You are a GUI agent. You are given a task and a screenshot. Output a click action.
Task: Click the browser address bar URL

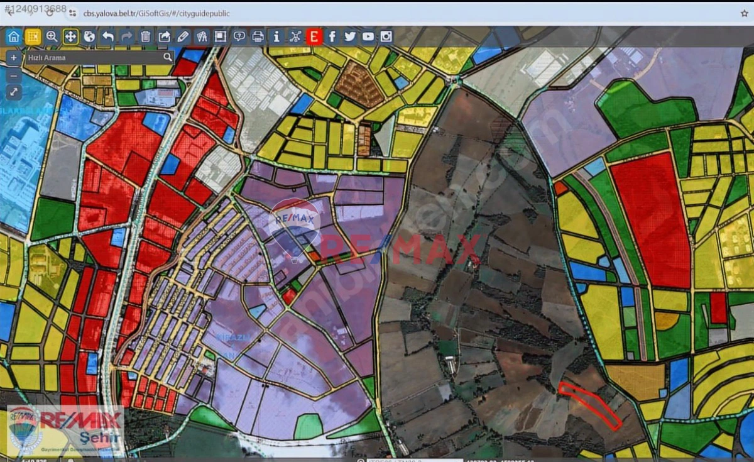(156, 13)
